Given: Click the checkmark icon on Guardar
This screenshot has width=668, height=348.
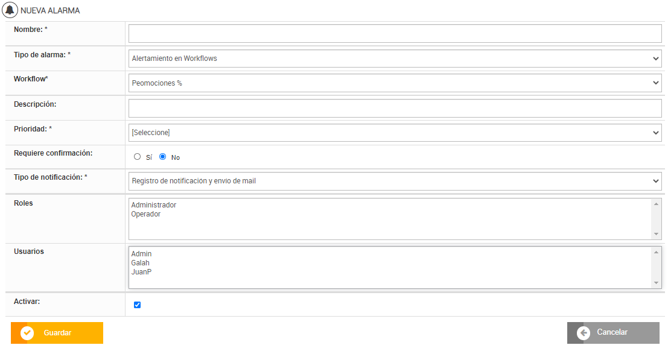Looking at the screenshot, I should click(x=27, y=333).
